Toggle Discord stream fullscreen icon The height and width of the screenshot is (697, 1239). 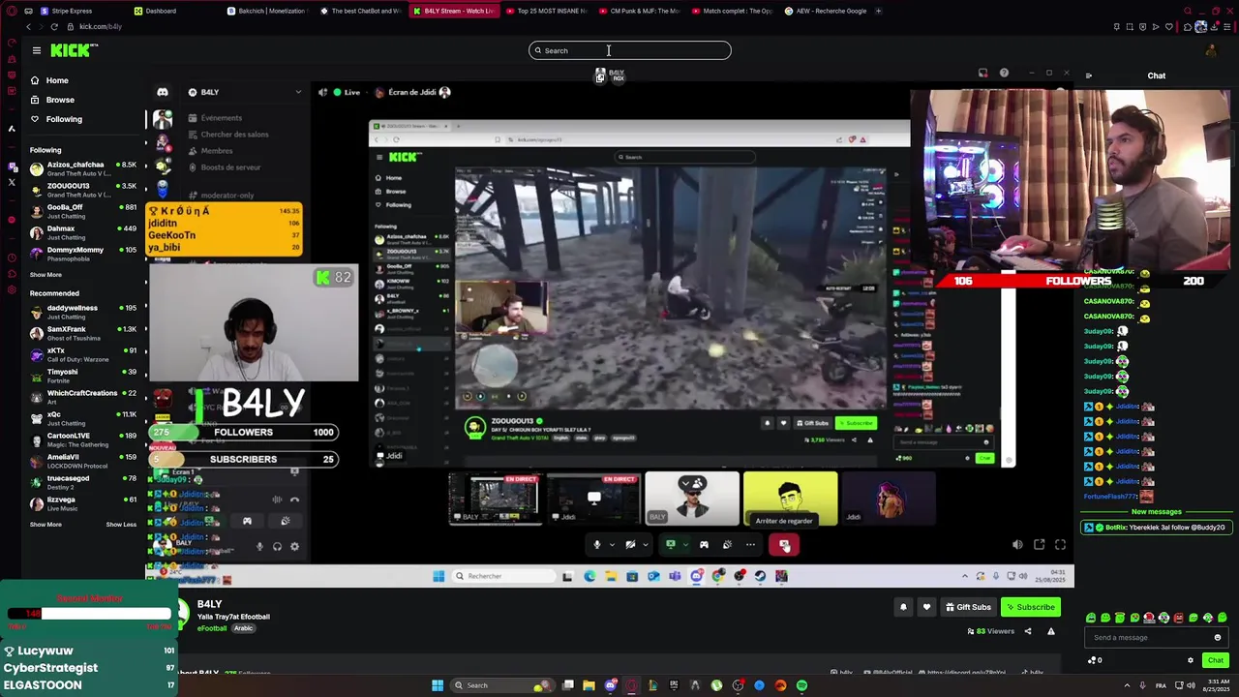tap(1060, 545)
